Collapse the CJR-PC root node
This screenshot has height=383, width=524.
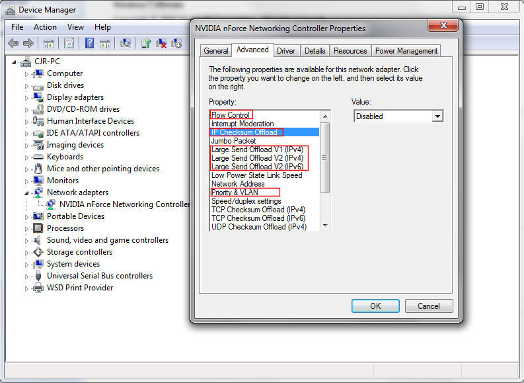click(x=14, y=62)
